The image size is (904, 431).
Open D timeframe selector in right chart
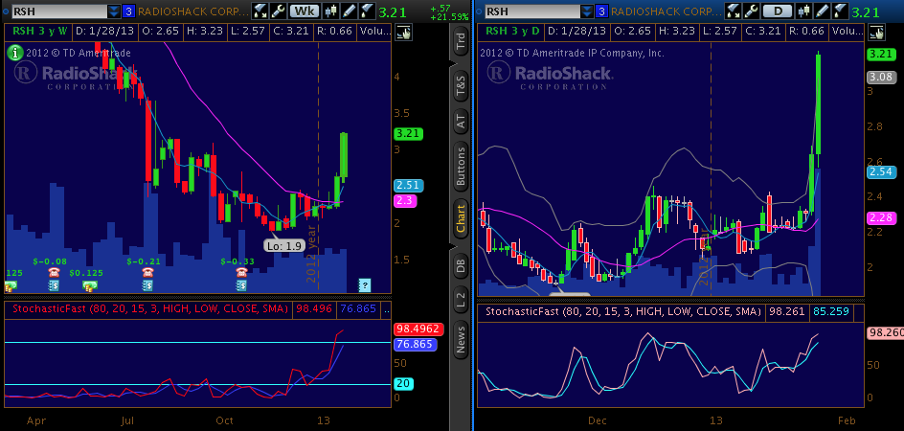(777, 11)
